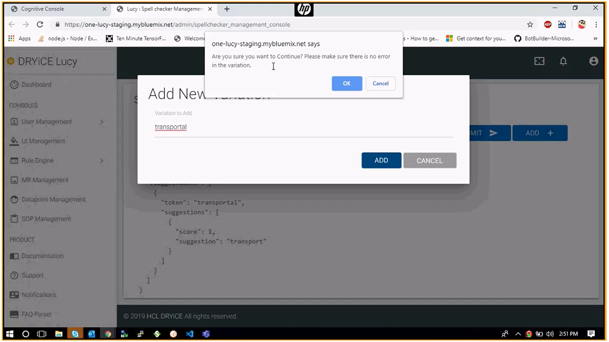This screenshot has height=342, width=609.
Task: Click the notification bell in the header
Action: point(564,61)
